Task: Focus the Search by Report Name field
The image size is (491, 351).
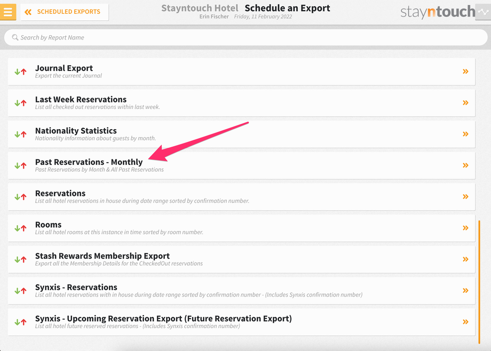Action: pyautogui.click(x=245, y=37)
